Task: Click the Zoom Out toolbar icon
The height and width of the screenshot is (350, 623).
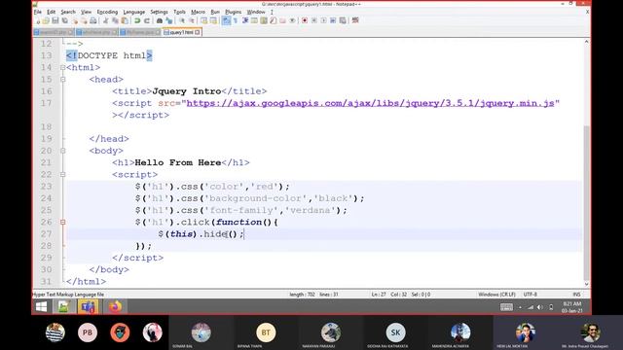Action: pos(191,20)
